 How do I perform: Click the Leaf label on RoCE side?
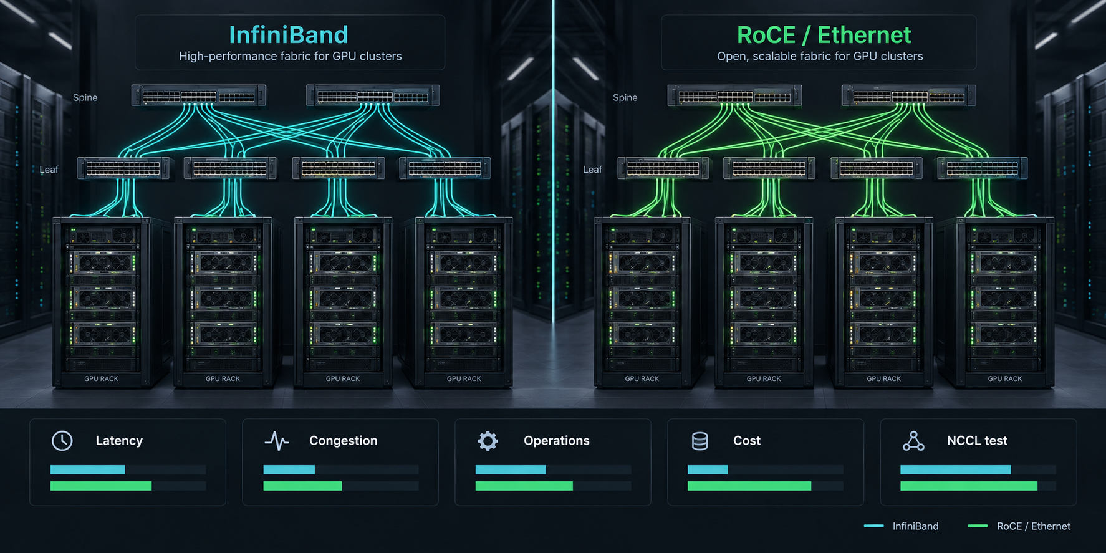[x=592, y=170]
